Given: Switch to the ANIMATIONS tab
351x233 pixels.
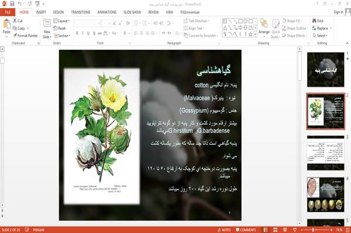Looking at the screenshot, I should (107, 12).
